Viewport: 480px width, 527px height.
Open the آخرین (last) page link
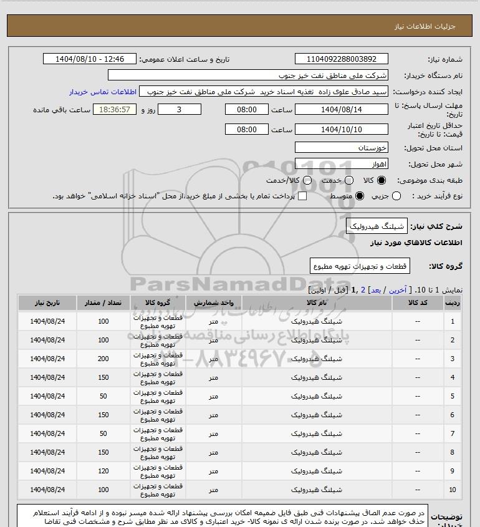point(398,290)
